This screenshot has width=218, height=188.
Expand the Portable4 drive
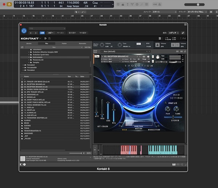[23, 65]
